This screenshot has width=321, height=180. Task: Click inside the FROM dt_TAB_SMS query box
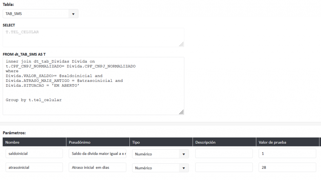(93, 86)
